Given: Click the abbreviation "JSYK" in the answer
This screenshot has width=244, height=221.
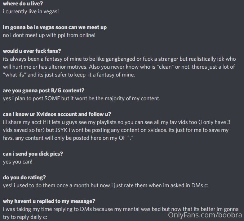Looking at the screenshot, I should pos(61,130).
